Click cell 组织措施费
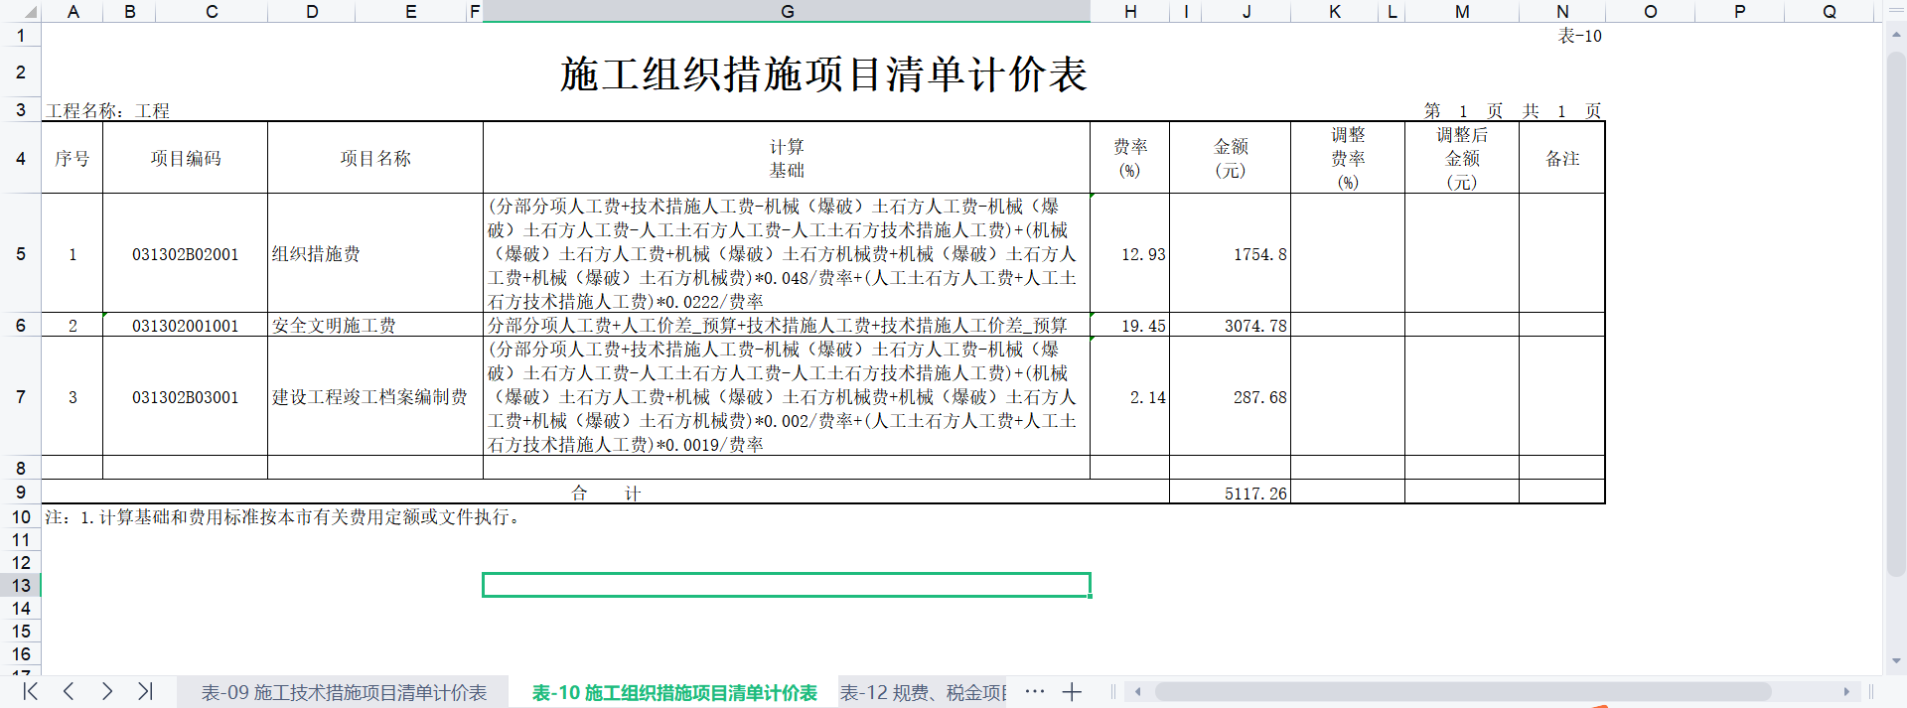Viewport: 1907px width, 708px height. (375, 254)
